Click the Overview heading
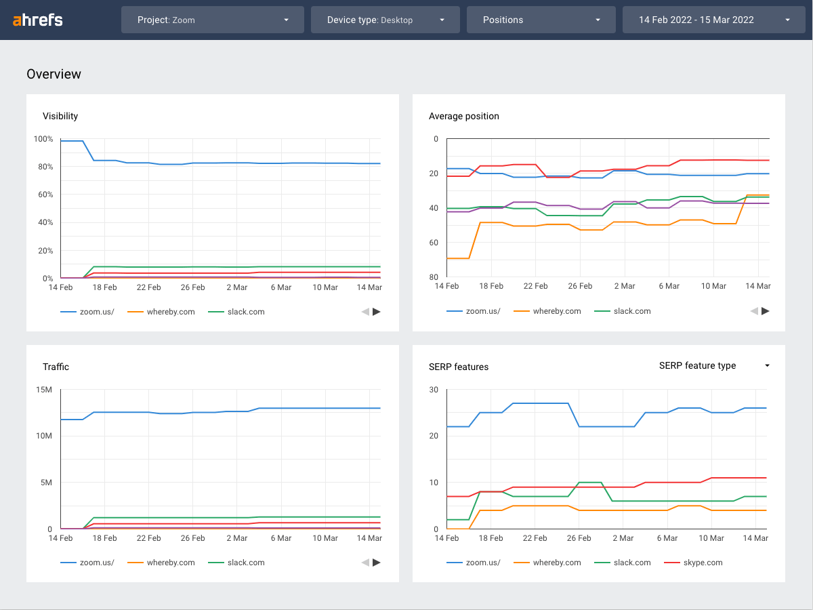The width and height of the screenshot is (813, 610). [x=54, y=74]
